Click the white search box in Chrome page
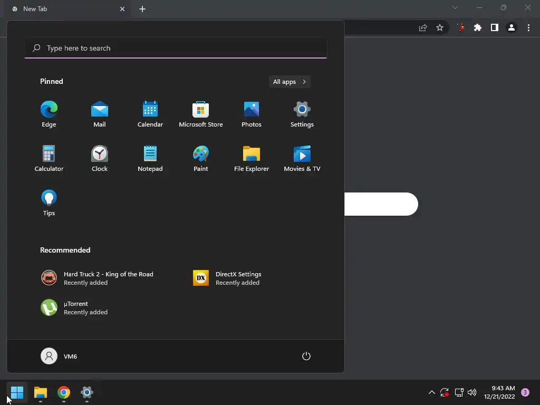540x405 pixels. coord(381,204)
